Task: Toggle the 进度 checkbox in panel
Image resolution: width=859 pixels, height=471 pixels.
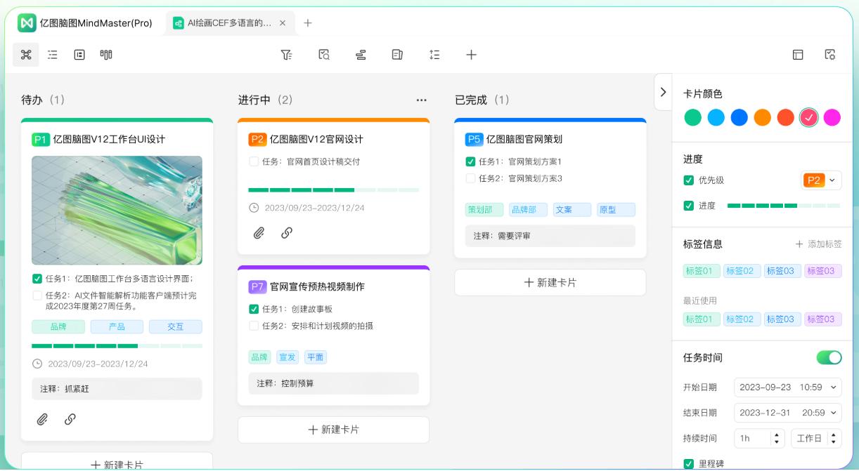Action: (x=688, y=206)
